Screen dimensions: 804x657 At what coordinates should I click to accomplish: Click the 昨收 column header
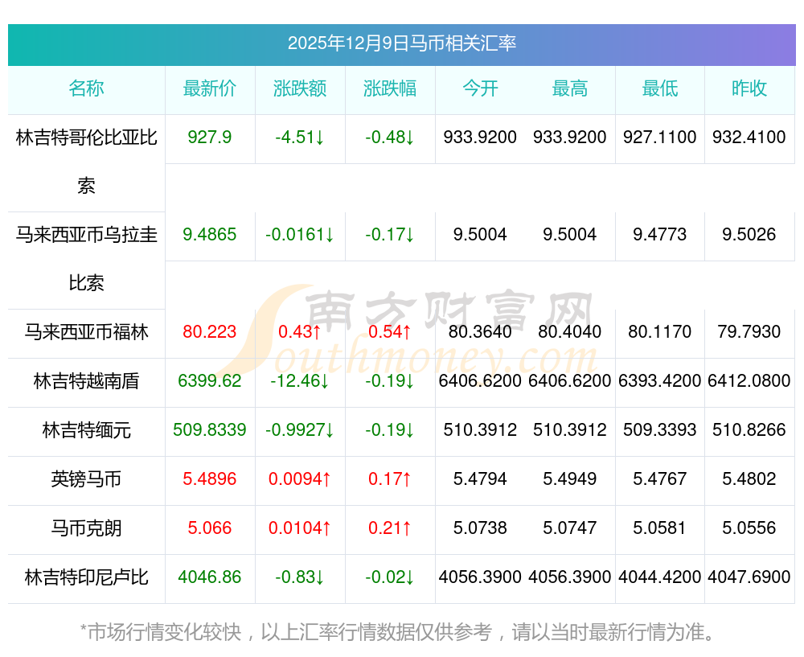click(x=749, y=88)
